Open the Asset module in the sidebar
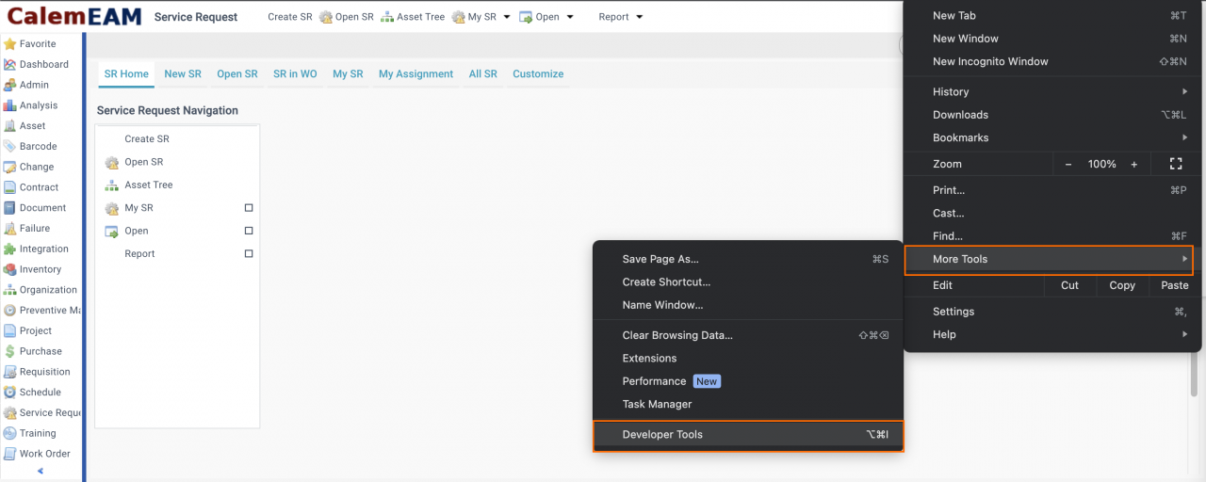Screen dimensions: 1206x482 click(x=24, y=125)
